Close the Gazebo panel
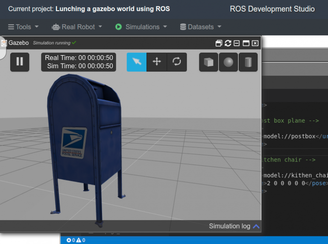 (255, 43)
